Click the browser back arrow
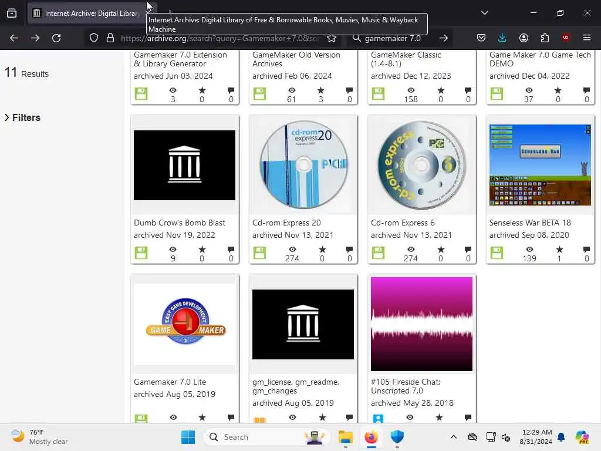 click(14, 38)
